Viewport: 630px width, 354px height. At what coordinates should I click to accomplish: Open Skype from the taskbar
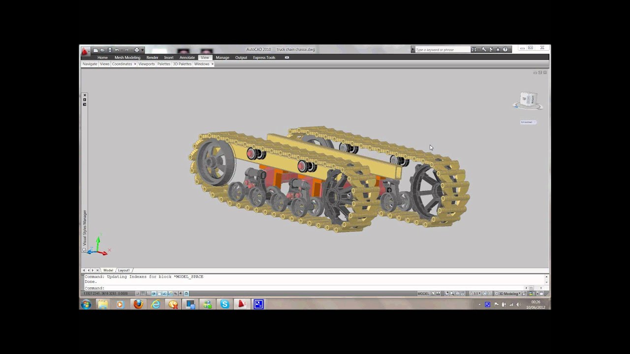[x=224, y=304]
